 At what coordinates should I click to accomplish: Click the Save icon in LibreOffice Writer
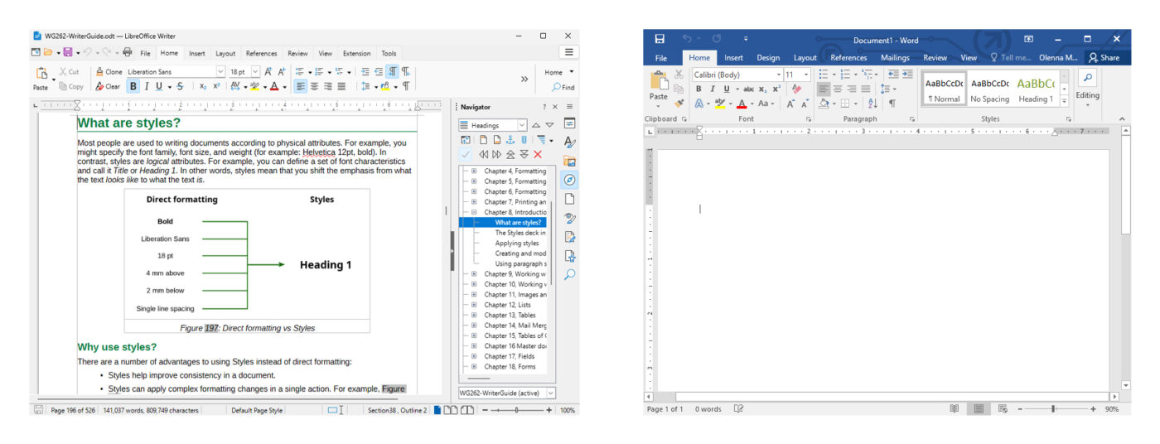(x=67, y=52)
